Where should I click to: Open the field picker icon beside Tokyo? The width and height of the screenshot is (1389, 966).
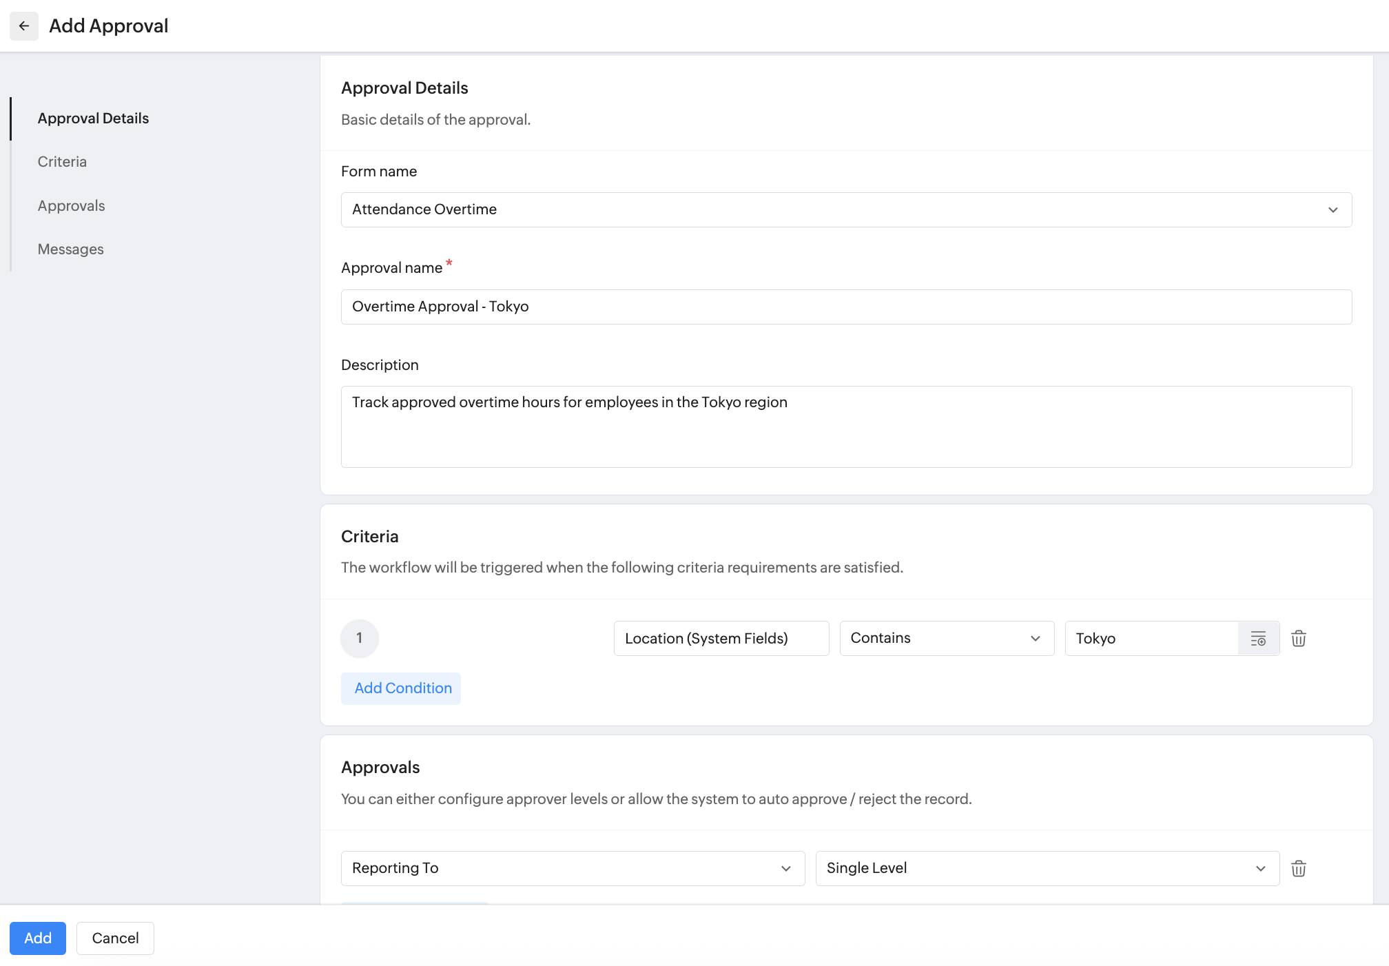pos(1258,639)
